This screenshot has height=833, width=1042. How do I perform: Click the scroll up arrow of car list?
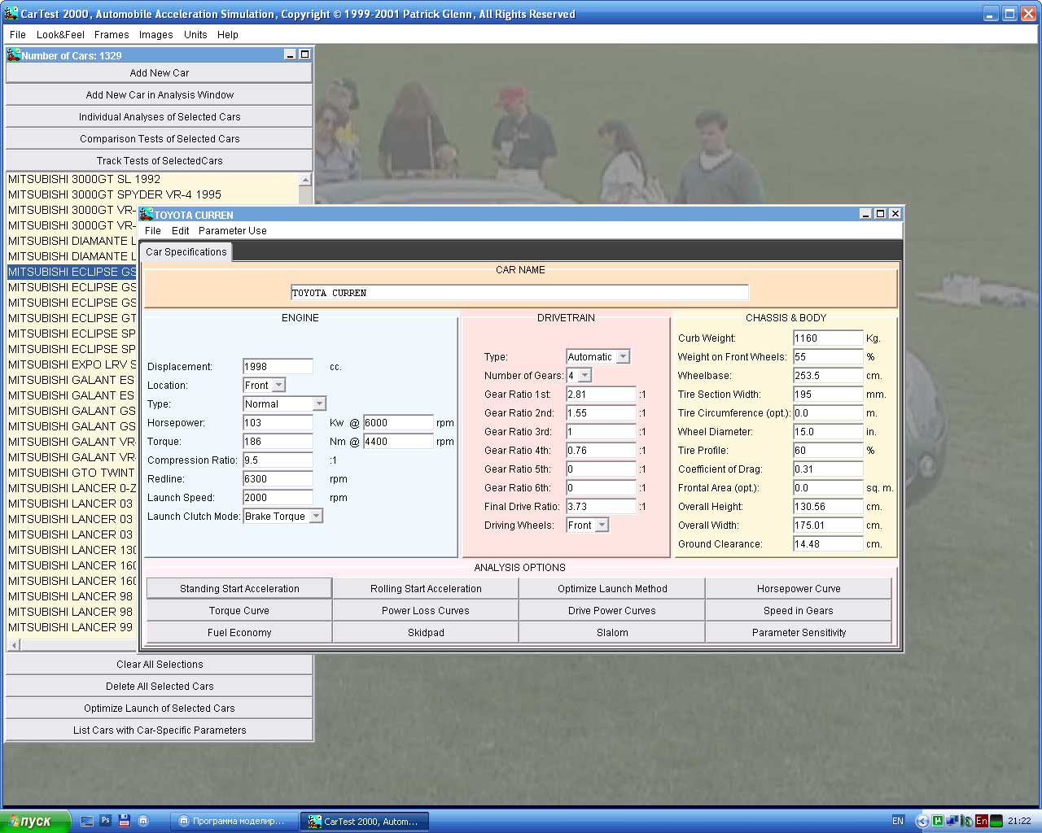[x=305, y=180]
